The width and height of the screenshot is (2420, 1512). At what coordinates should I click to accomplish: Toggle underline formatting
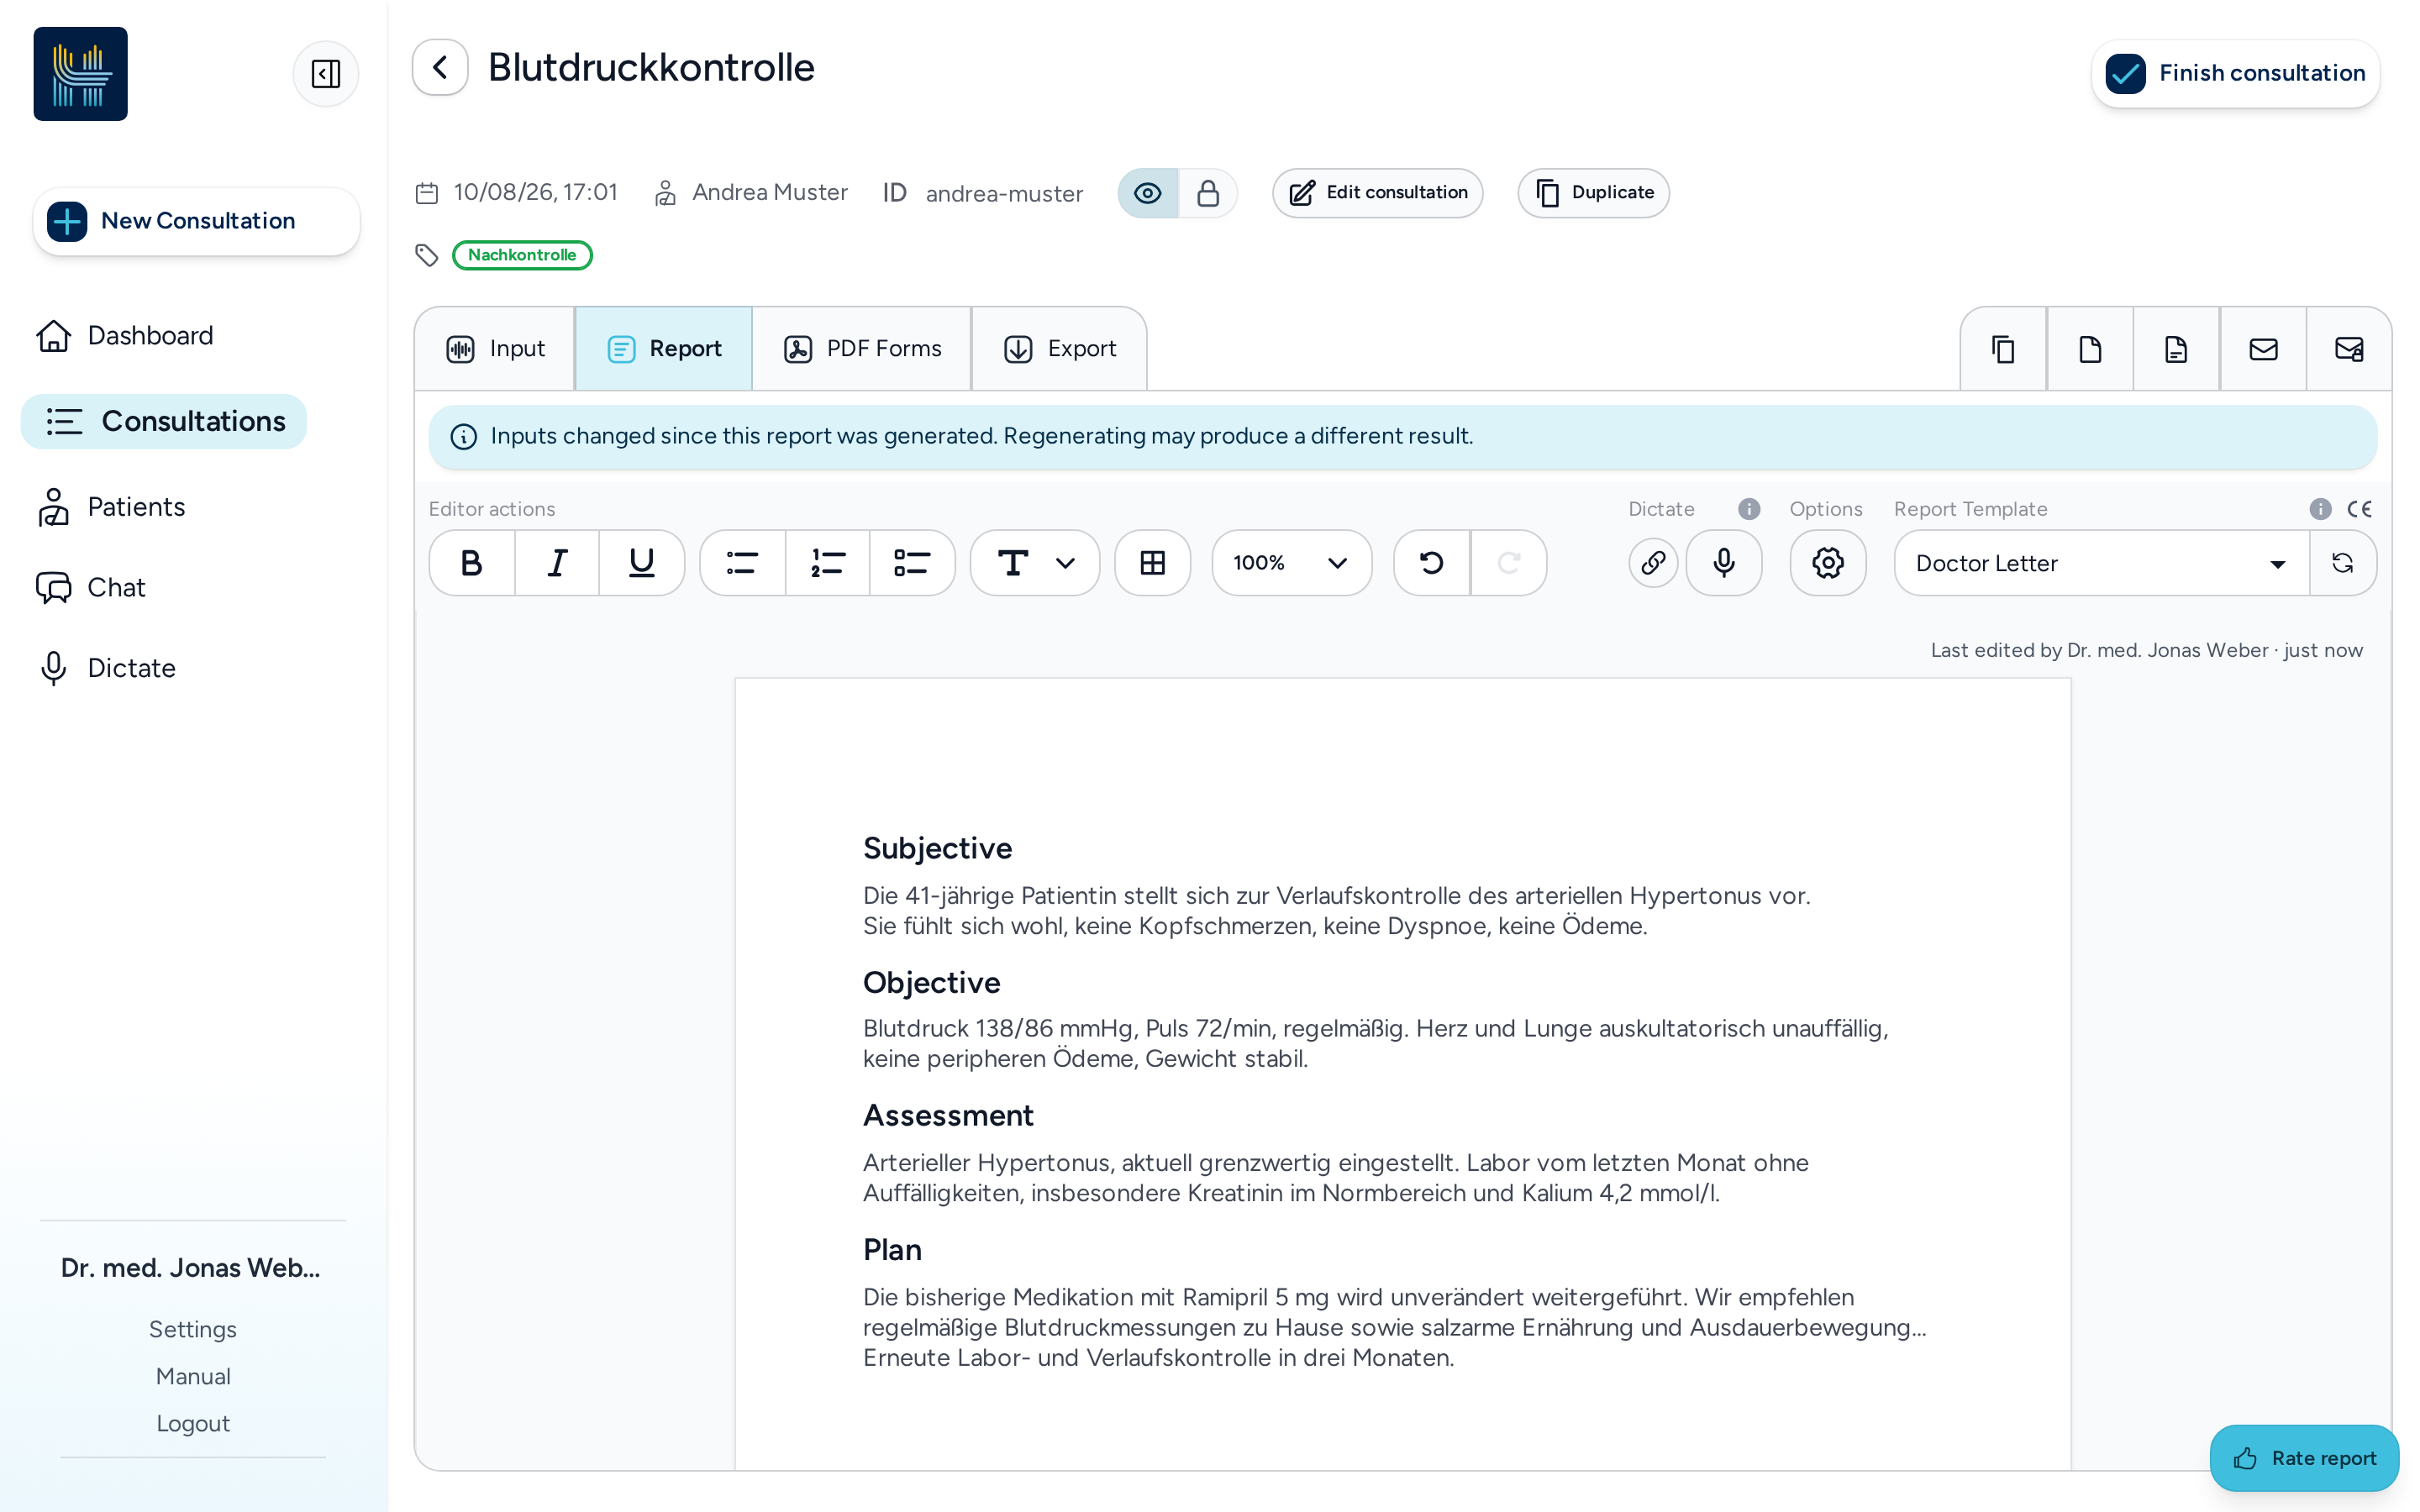point(642,563)
